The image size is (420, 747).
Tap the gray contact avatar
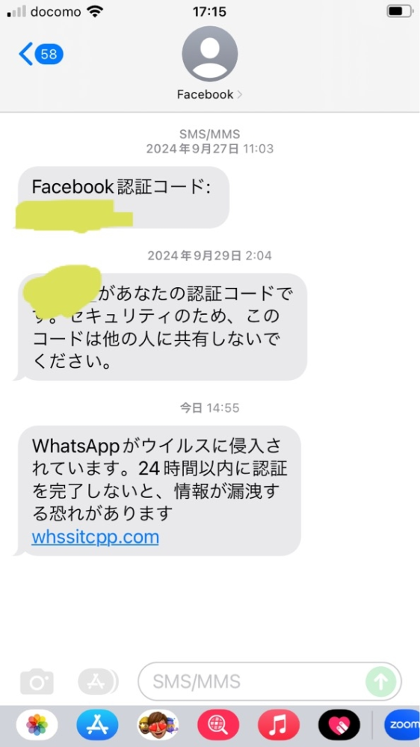(x=210, y=54)
